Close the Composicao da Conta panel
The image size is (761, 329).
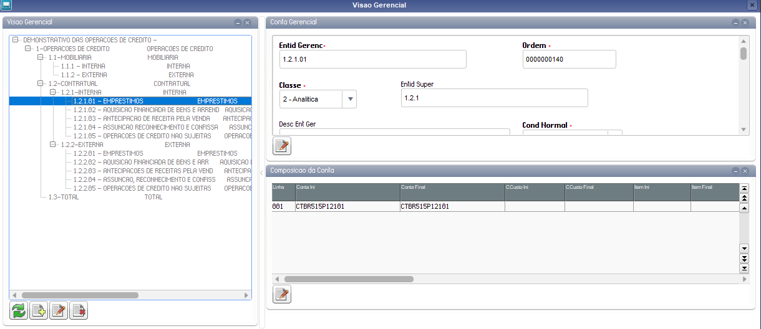[745, 171]
